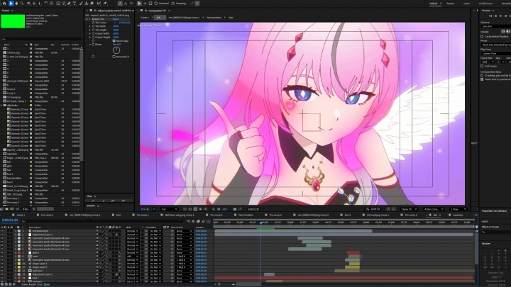Expand the Tile Width property

tap(90, 26)
